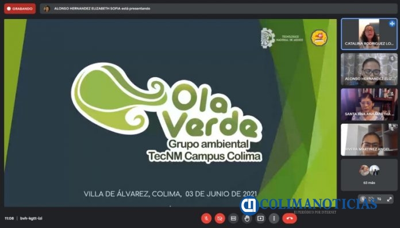The width and height of the screenshot is (400, 228).
Task: Leave the call with the red hang-up button
Action: click(290, 218)
